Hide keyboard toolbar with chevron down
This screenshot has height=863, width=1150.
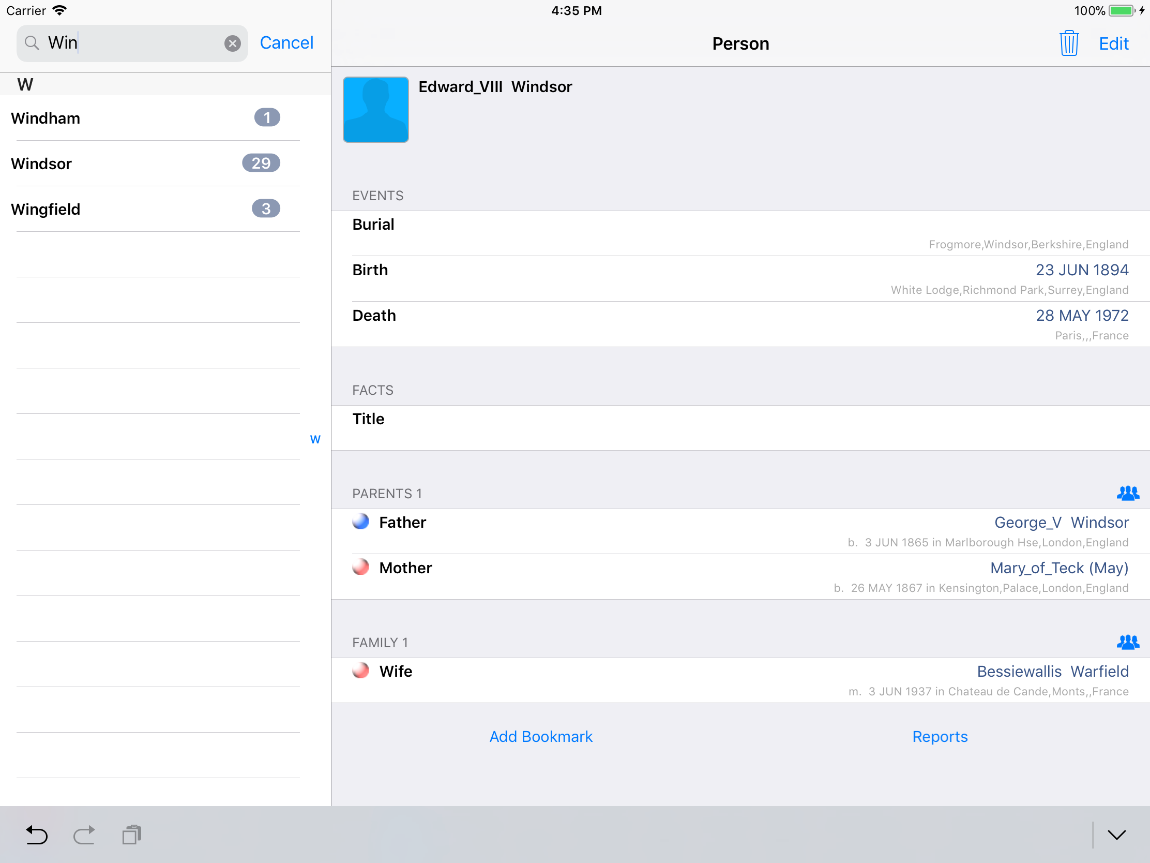[1116, 835]
